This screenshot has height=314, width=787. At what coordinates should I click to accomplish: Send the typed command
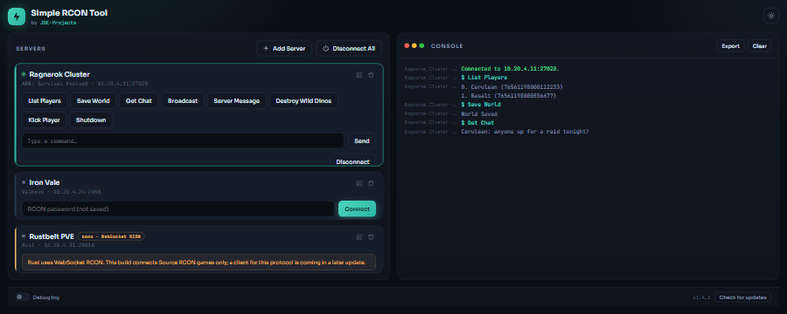[x=362, y=140]
